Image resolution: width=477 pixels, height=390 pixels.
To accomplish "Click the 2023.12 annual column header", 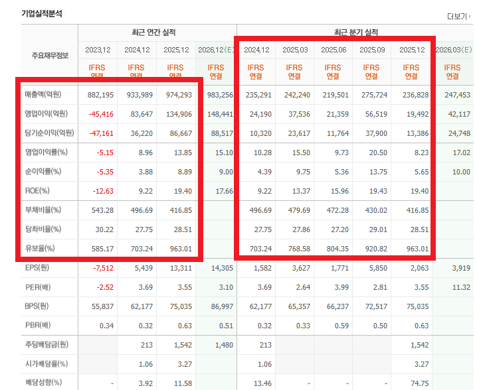I will point(98,50).
